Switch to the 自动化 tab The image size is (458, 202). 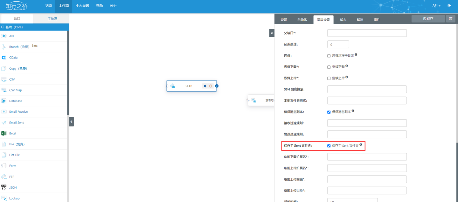tap(302, 20)
